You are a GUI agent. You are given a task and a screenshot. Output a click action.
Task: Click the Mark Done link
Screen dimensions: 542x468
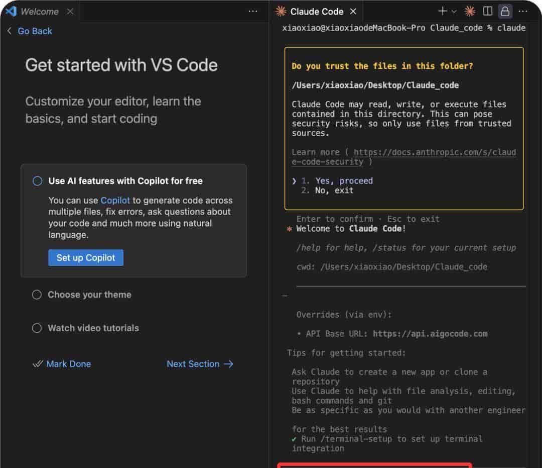point(68,364)
